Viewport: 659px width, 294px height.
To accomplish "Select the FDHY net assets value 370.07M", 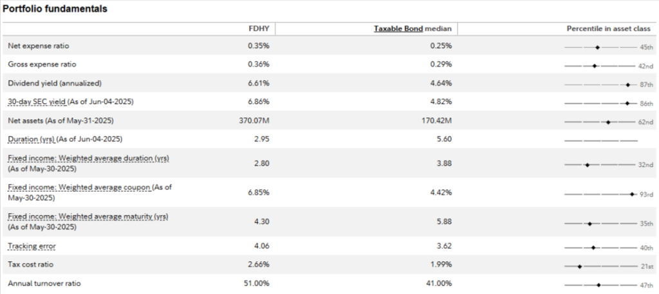I will pyautogui.click(x=256, y=121).
